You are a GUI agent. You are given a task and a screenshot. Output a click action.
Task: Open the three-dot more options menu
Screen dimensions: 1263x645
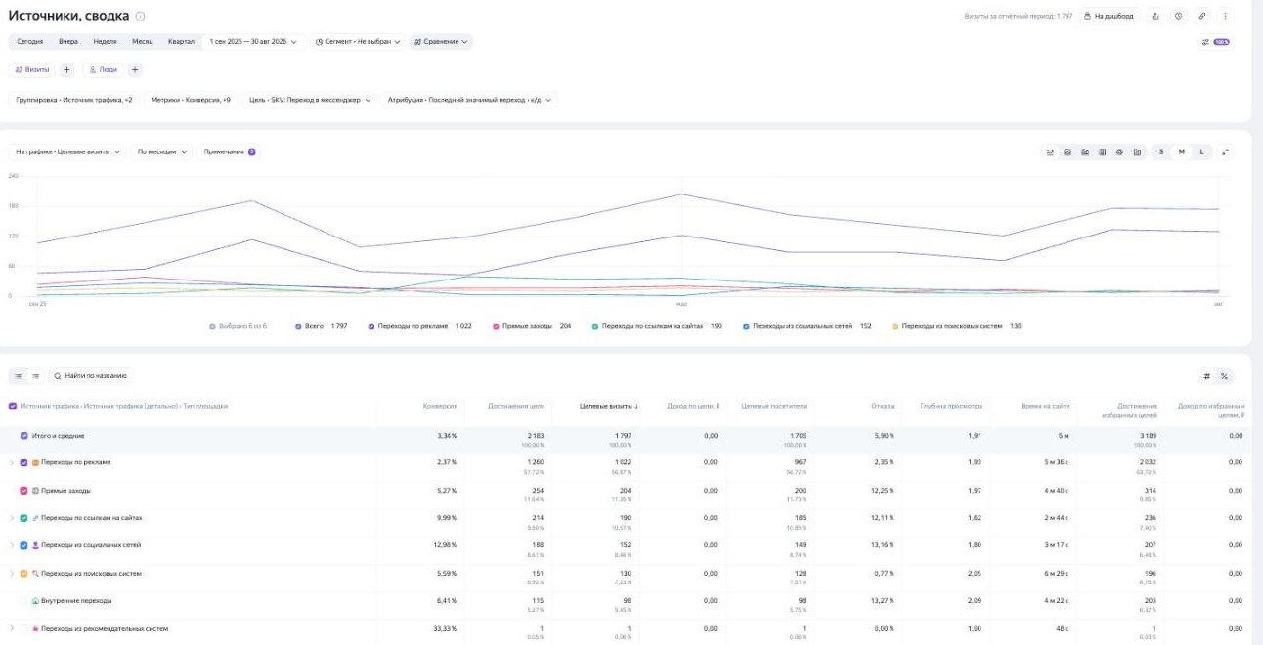tap(1225, 16)
